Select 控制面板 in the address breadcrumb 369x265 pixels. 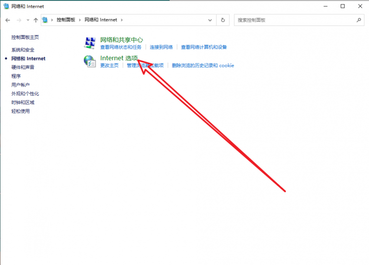pyautogui.click(x=66, y=20)
